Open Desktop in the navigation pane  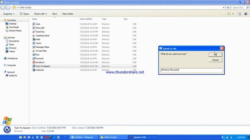tap(13, 24)
